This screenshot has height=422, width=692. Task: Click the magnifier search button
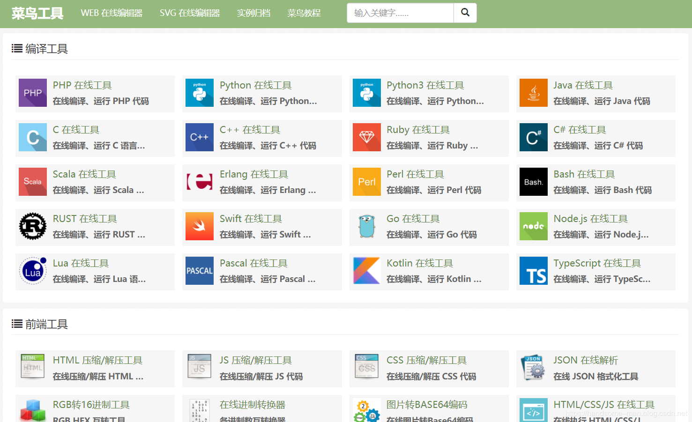coord(465,13)
